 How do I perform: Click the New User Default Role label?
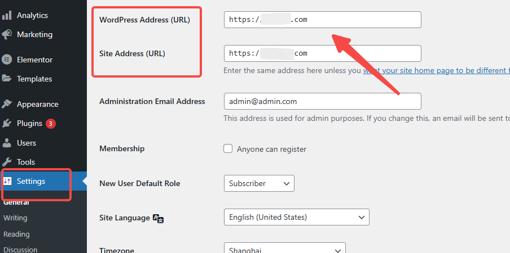139,183
